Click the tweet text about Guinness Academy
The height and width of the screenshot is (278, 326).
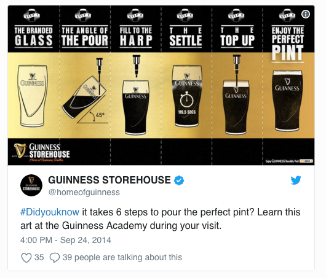tap(161, 219)
